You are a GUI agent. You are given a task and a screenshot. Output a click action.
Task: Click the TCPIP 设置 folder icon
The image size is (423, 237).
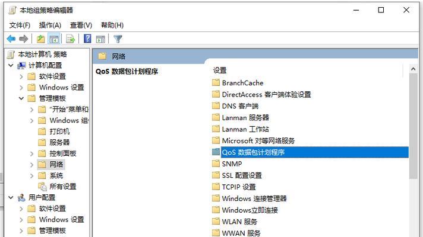(216, 187)
